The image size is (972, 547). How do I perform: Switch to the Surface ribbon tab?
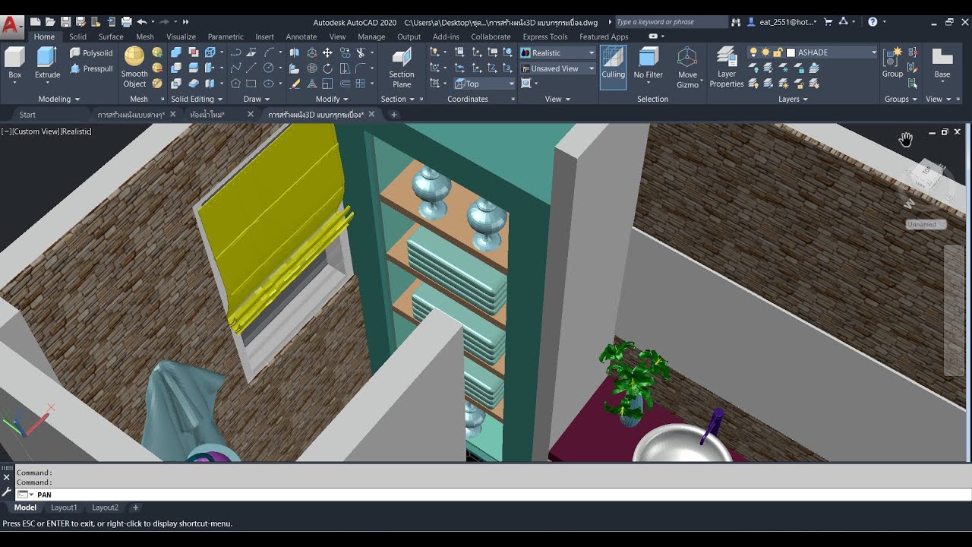(x=111, y=36)
